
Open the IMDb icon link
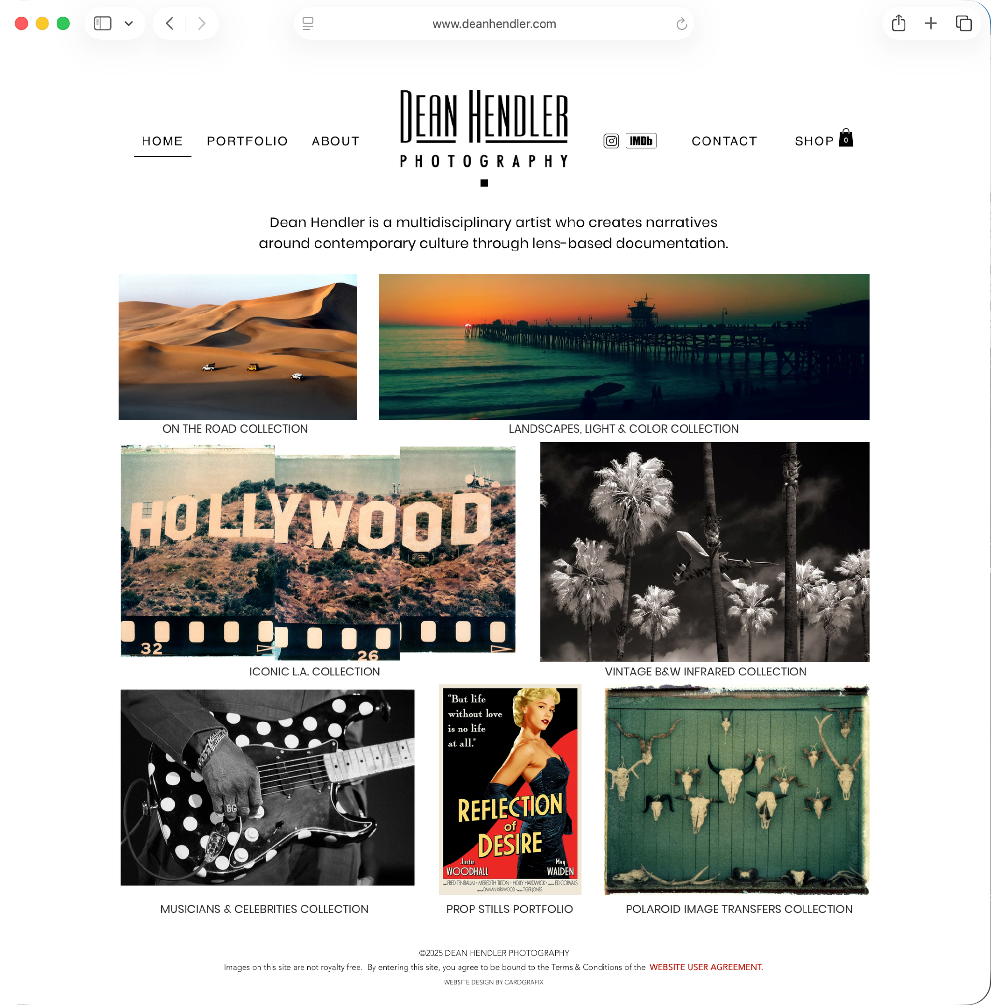click(x=641, y=141)
